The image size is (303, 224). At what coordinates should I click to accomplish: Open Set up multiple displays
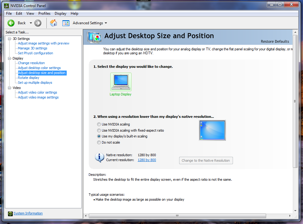point(35,83)
